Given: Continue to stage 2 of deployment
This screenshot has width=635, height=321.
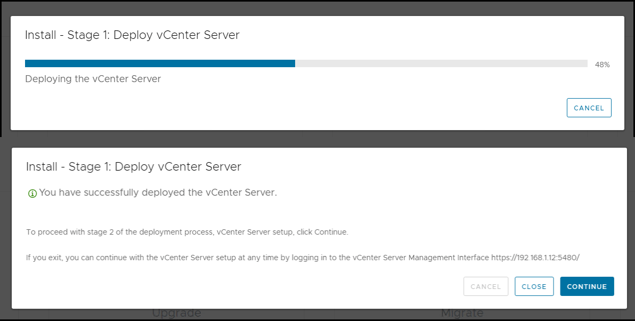Looking at the screenshot, I should [x=587, y=286].
